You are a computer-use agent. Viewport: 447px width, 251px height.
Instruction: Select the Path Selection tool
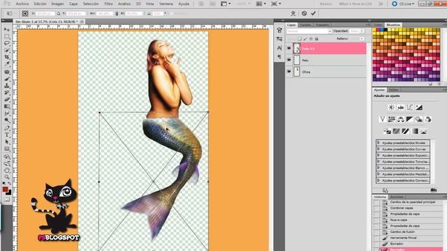7,142
